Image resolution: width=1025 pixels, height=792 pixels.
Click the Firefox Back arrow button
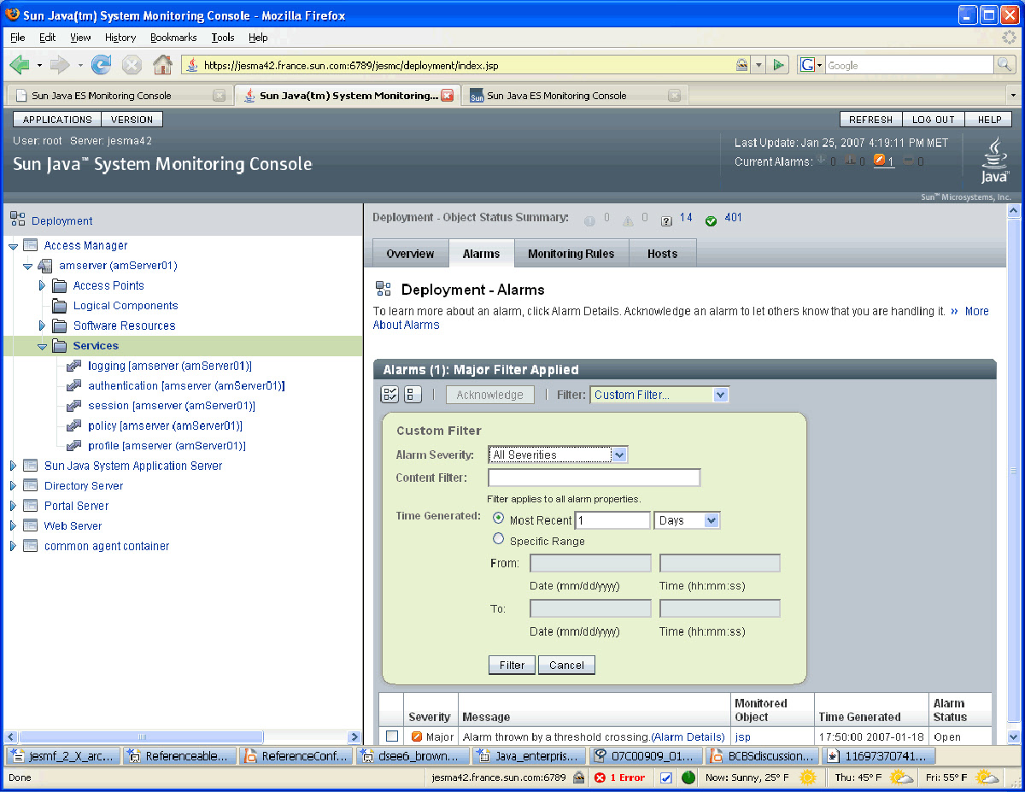coord(20,65)
